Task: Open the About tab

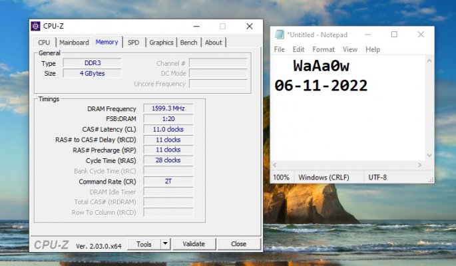Action: pyautogui.click(x=214, y=43)
